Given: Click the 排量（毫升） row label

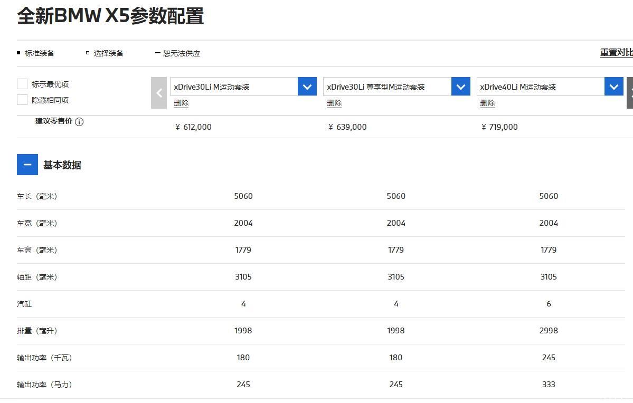Looking at the screenshot, I should 37,331.
